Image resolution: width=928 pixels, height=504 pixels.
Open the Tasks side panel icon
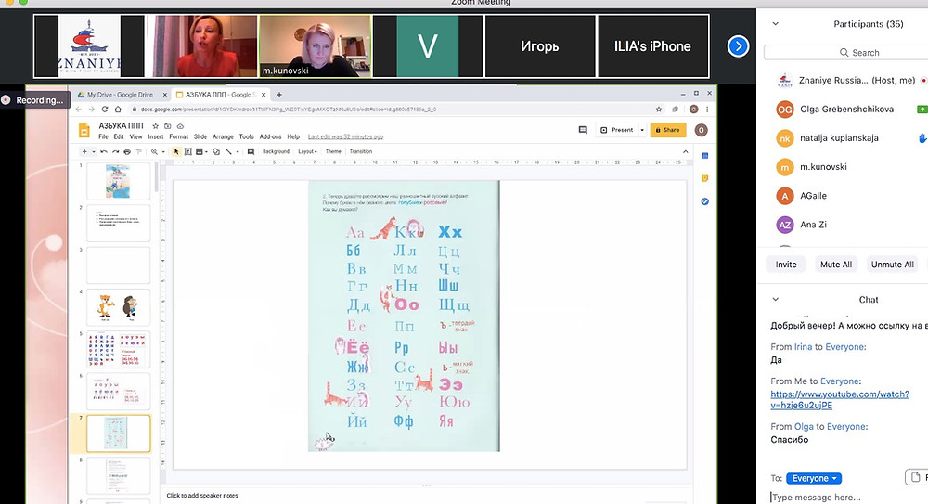coord(705,201)
